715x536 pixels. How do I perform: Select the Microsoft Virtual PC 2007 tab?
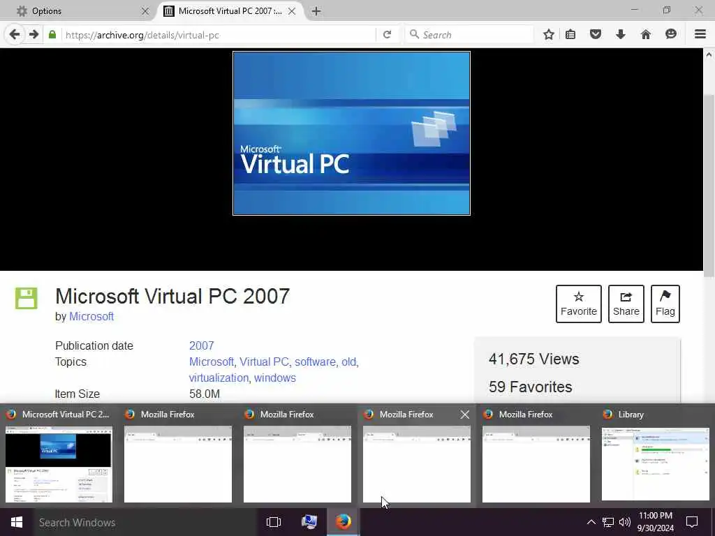coord(230,11)
